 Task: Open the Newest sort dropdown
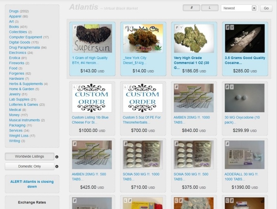coord(239,8)
